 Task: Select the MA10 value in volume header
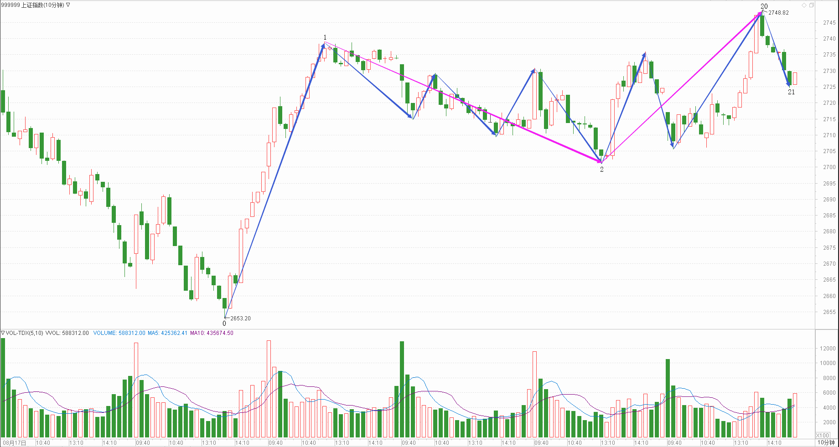[212, 333]
